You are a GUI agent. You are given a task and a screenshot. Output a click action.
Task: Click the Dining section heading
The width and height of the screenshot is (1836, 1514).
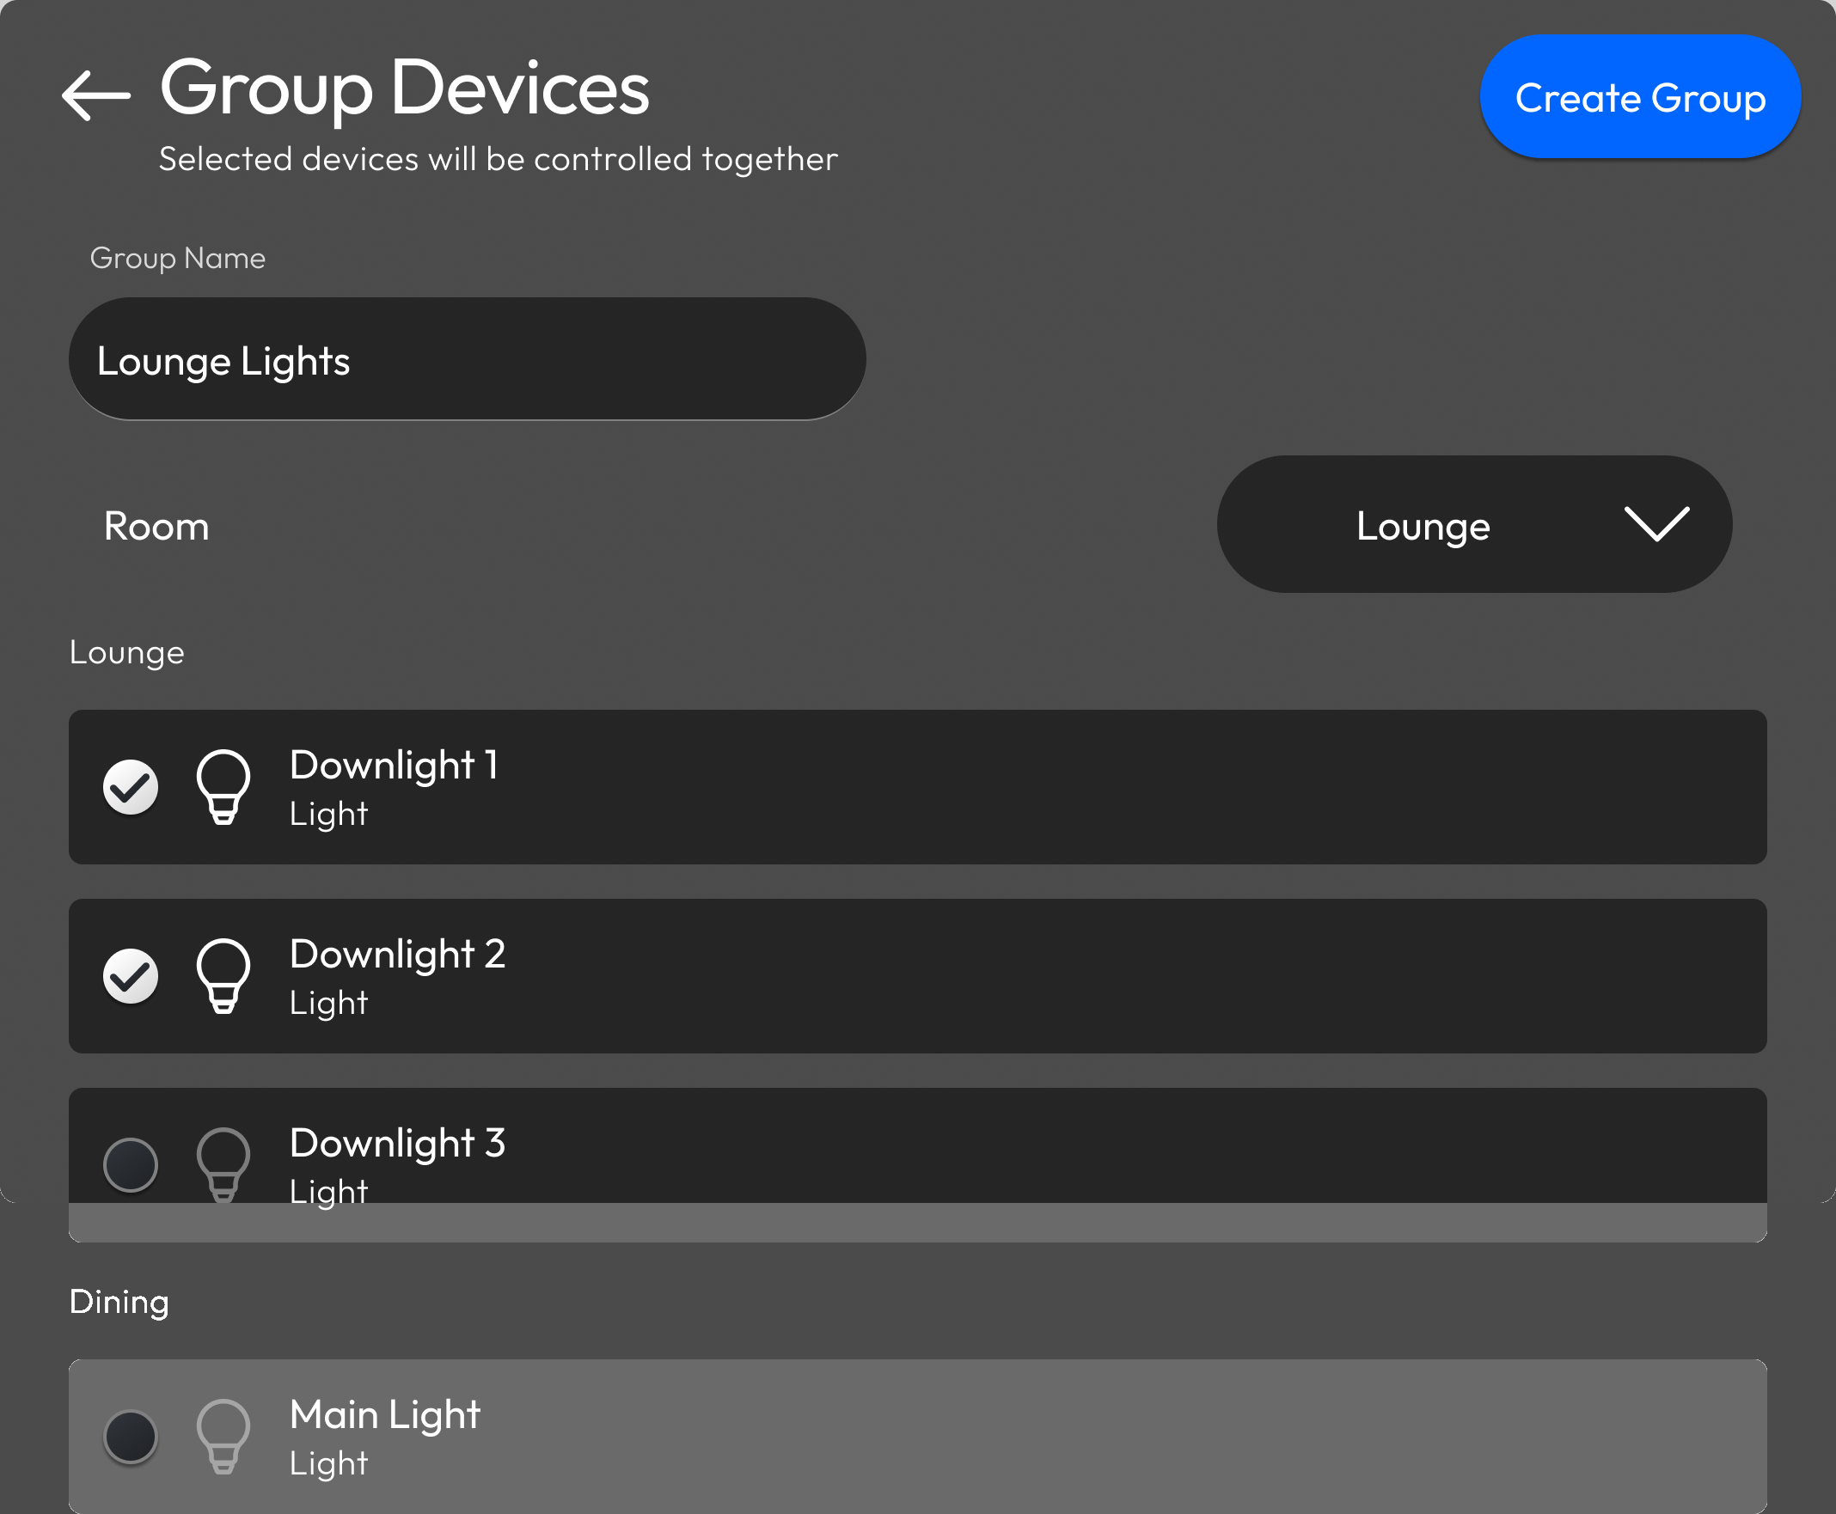click(119, 1302)
